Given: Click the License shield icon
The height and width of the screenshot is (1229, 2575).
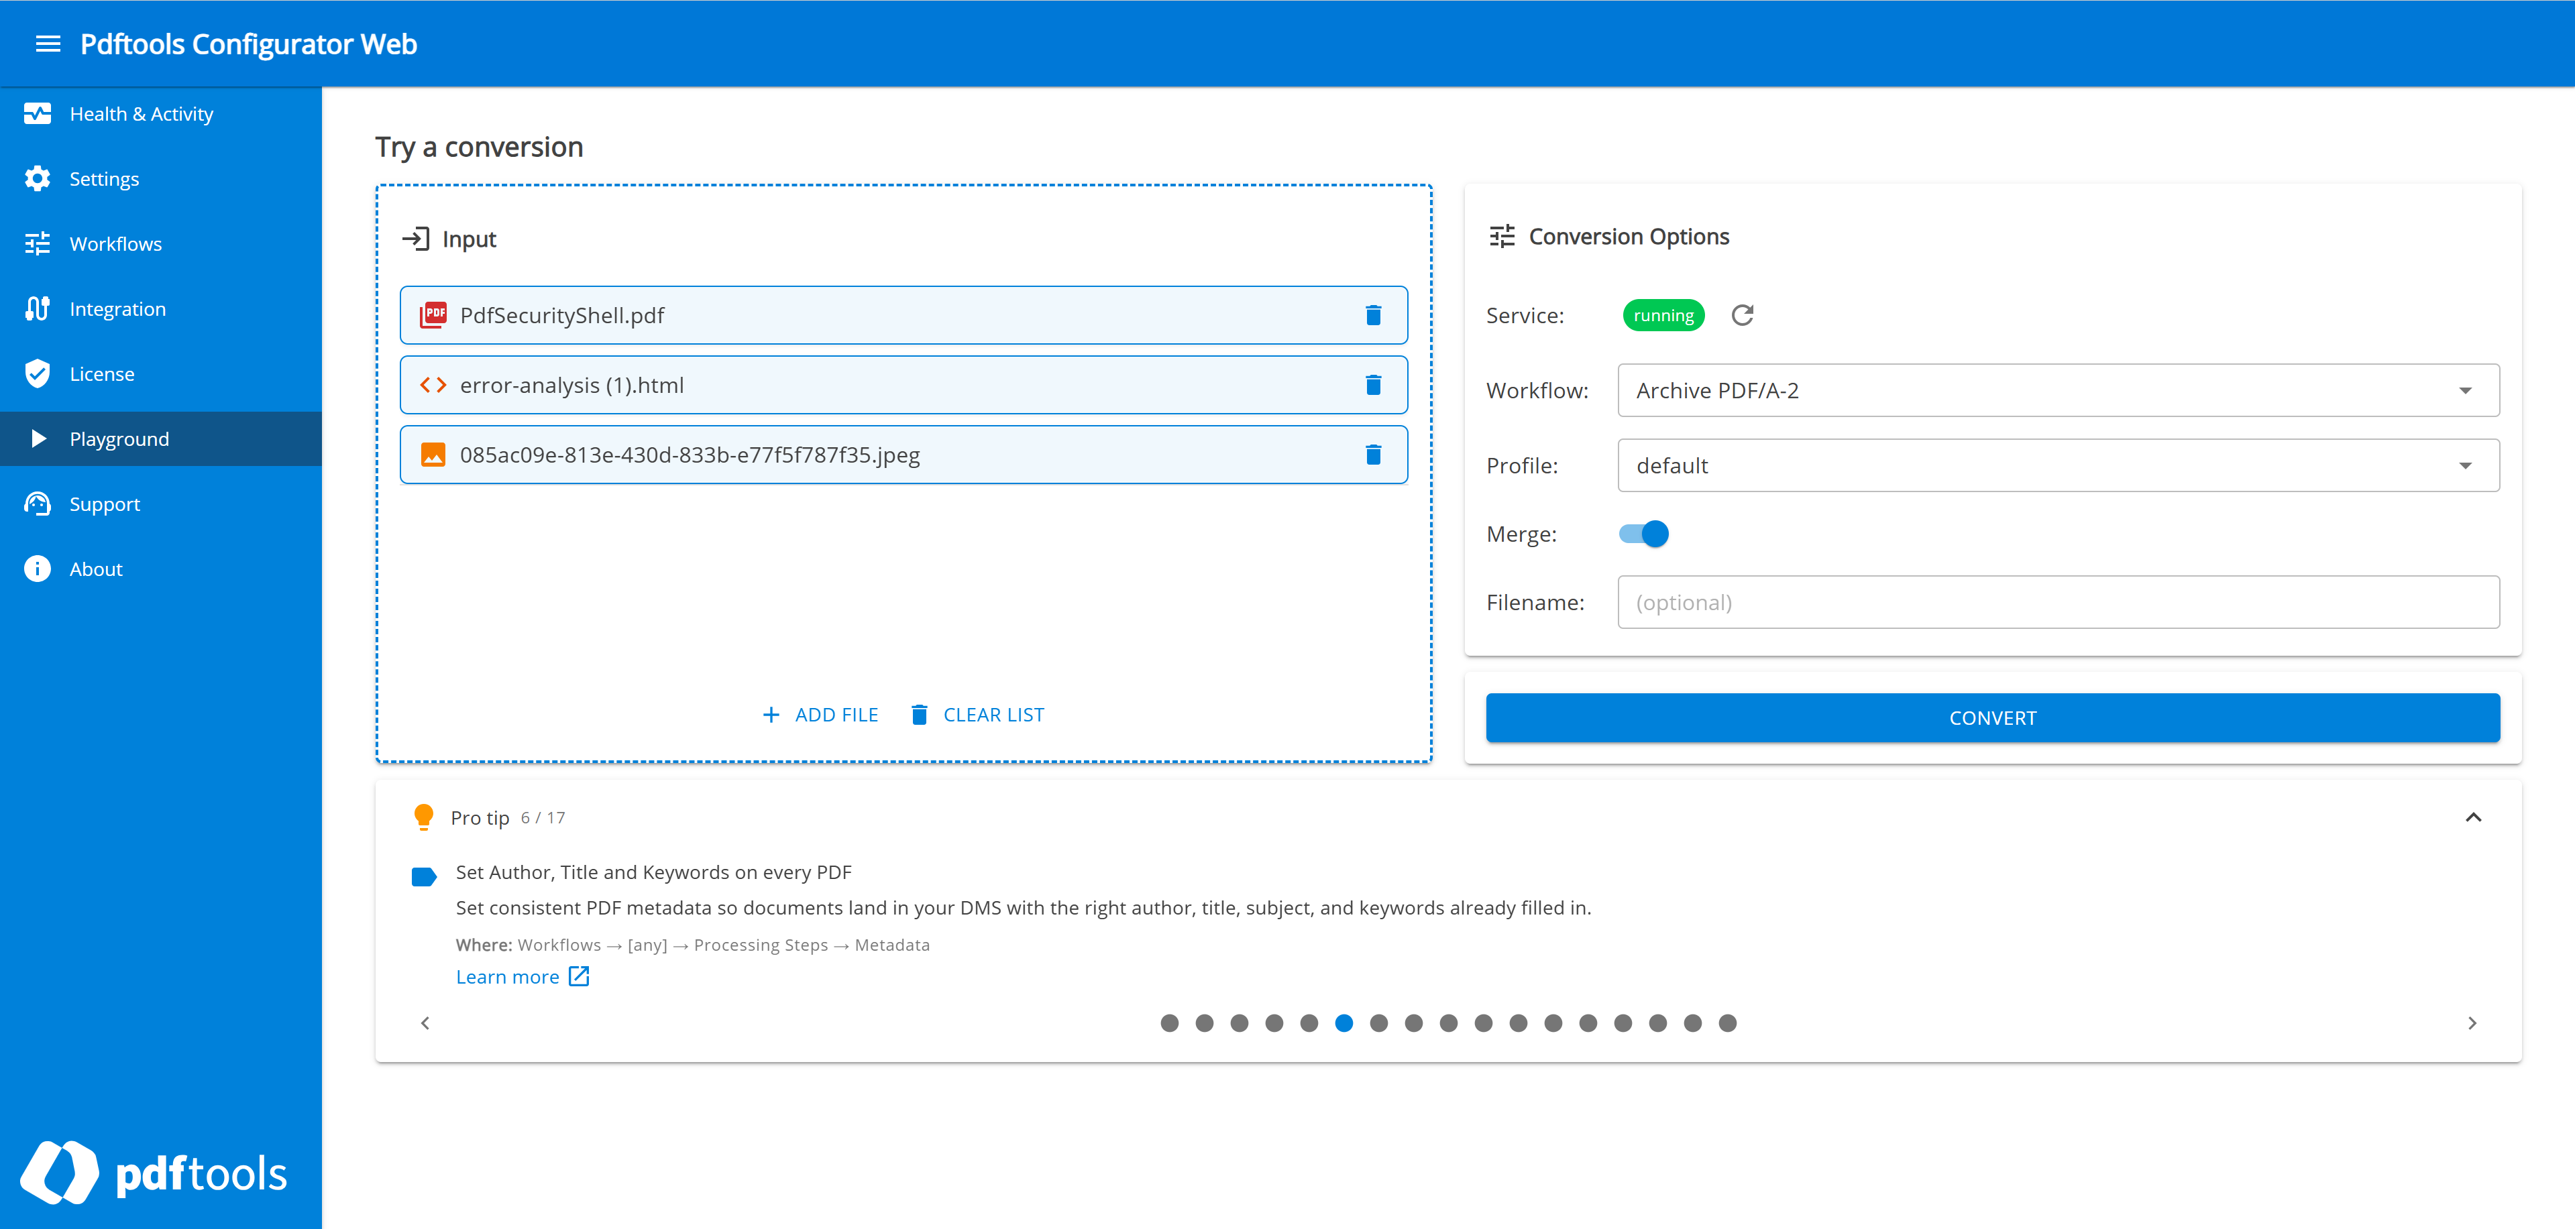Looking at the screenshot, I should pos(37,373).
